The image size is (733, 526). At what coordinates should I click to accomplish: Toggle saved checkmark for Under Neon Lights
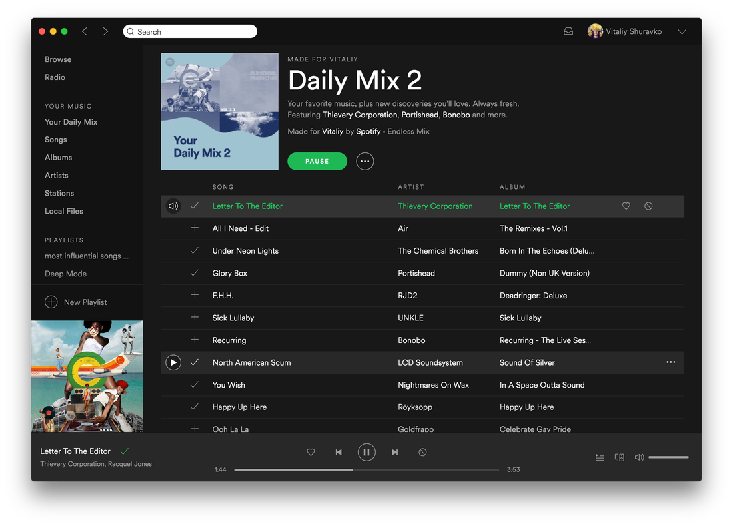click(195, 250)
